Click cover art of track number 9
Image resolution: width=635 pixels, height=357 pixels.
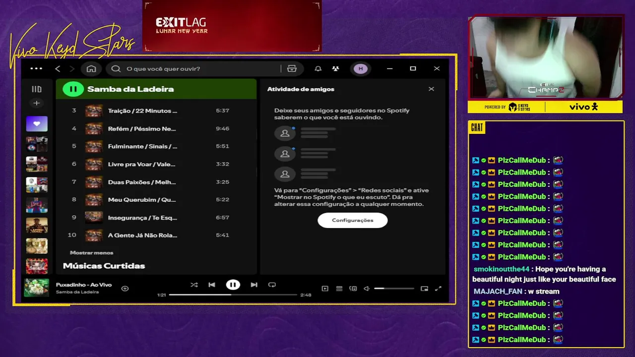[x=94, y=218]
